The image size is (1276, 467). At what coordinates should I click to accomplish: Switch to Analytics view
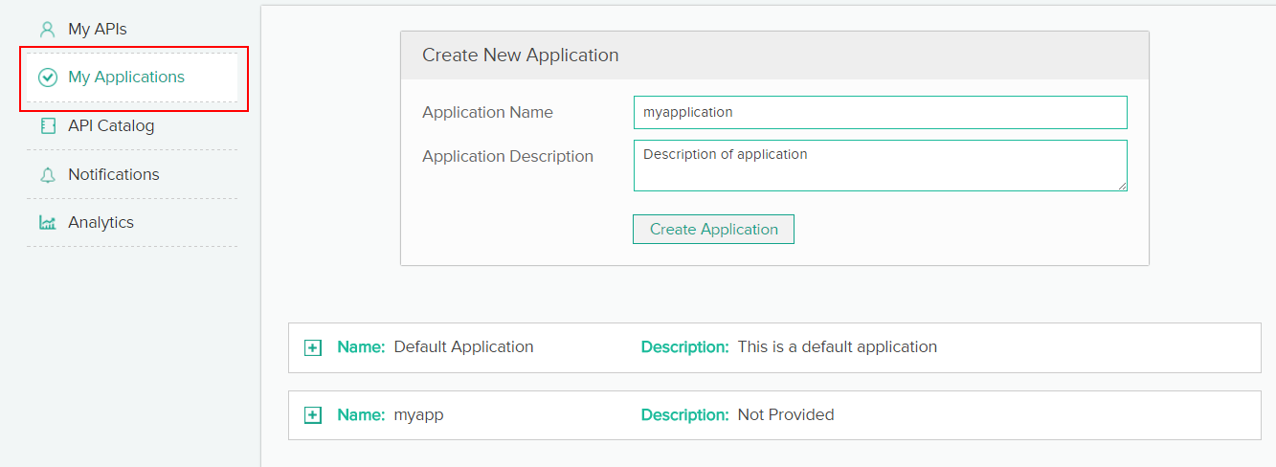pyautogui.click(x=101, y=223)
